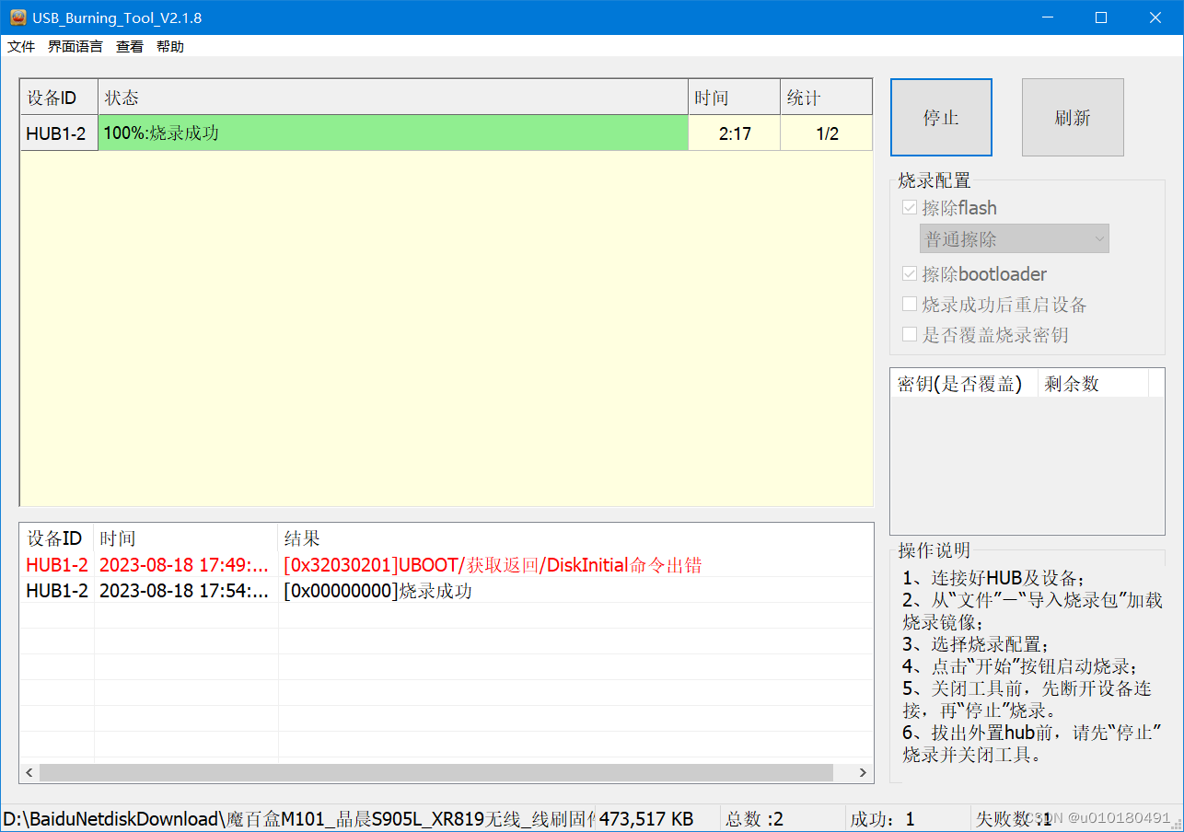Click the 时间 header in the log list
The height and width of the screenshot is (832, 1184).
tap(186, 538)
